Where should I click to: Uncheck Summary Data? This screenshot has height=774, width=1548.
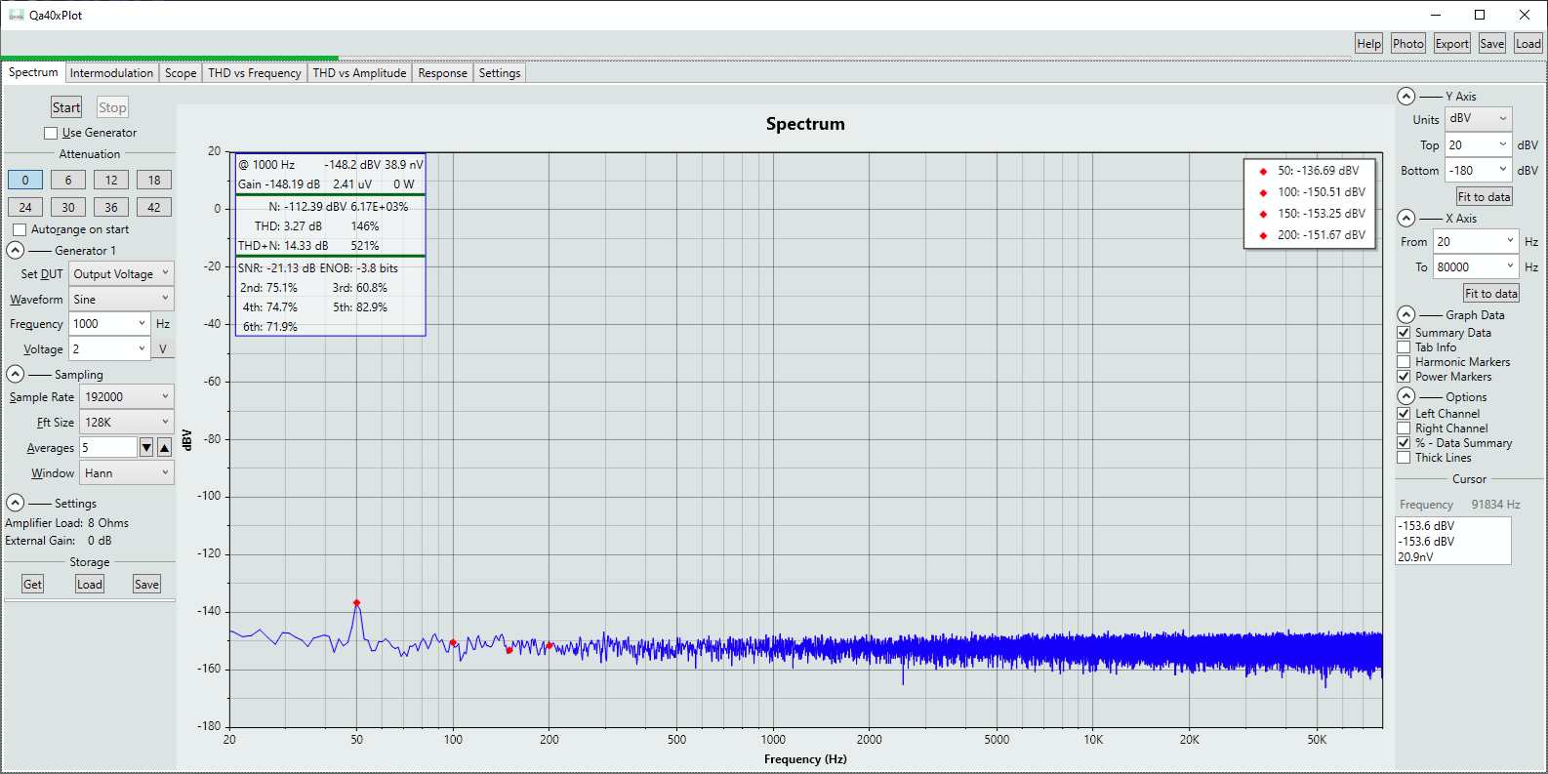(x=1404, y=333)
